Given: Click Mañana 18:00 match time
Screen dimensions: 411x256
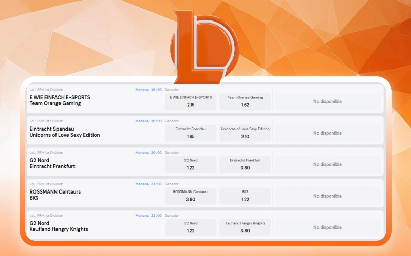Looking at the screenshot, I should pos(148,90).
